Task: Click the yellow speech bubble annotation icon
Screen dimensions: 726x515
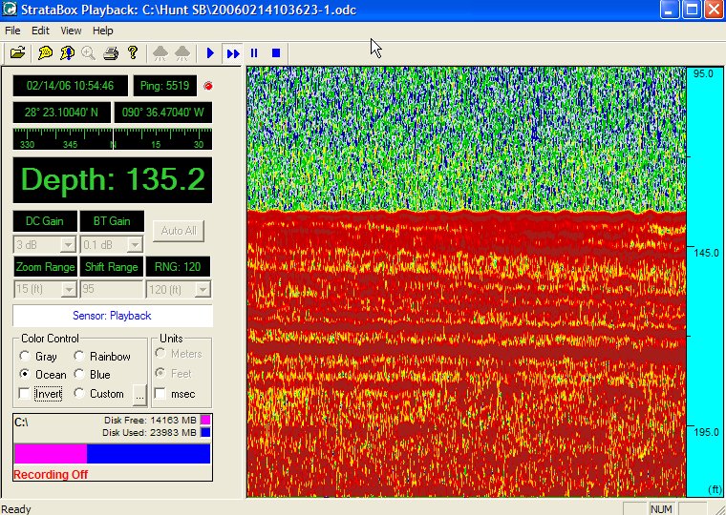Action: 44,53
